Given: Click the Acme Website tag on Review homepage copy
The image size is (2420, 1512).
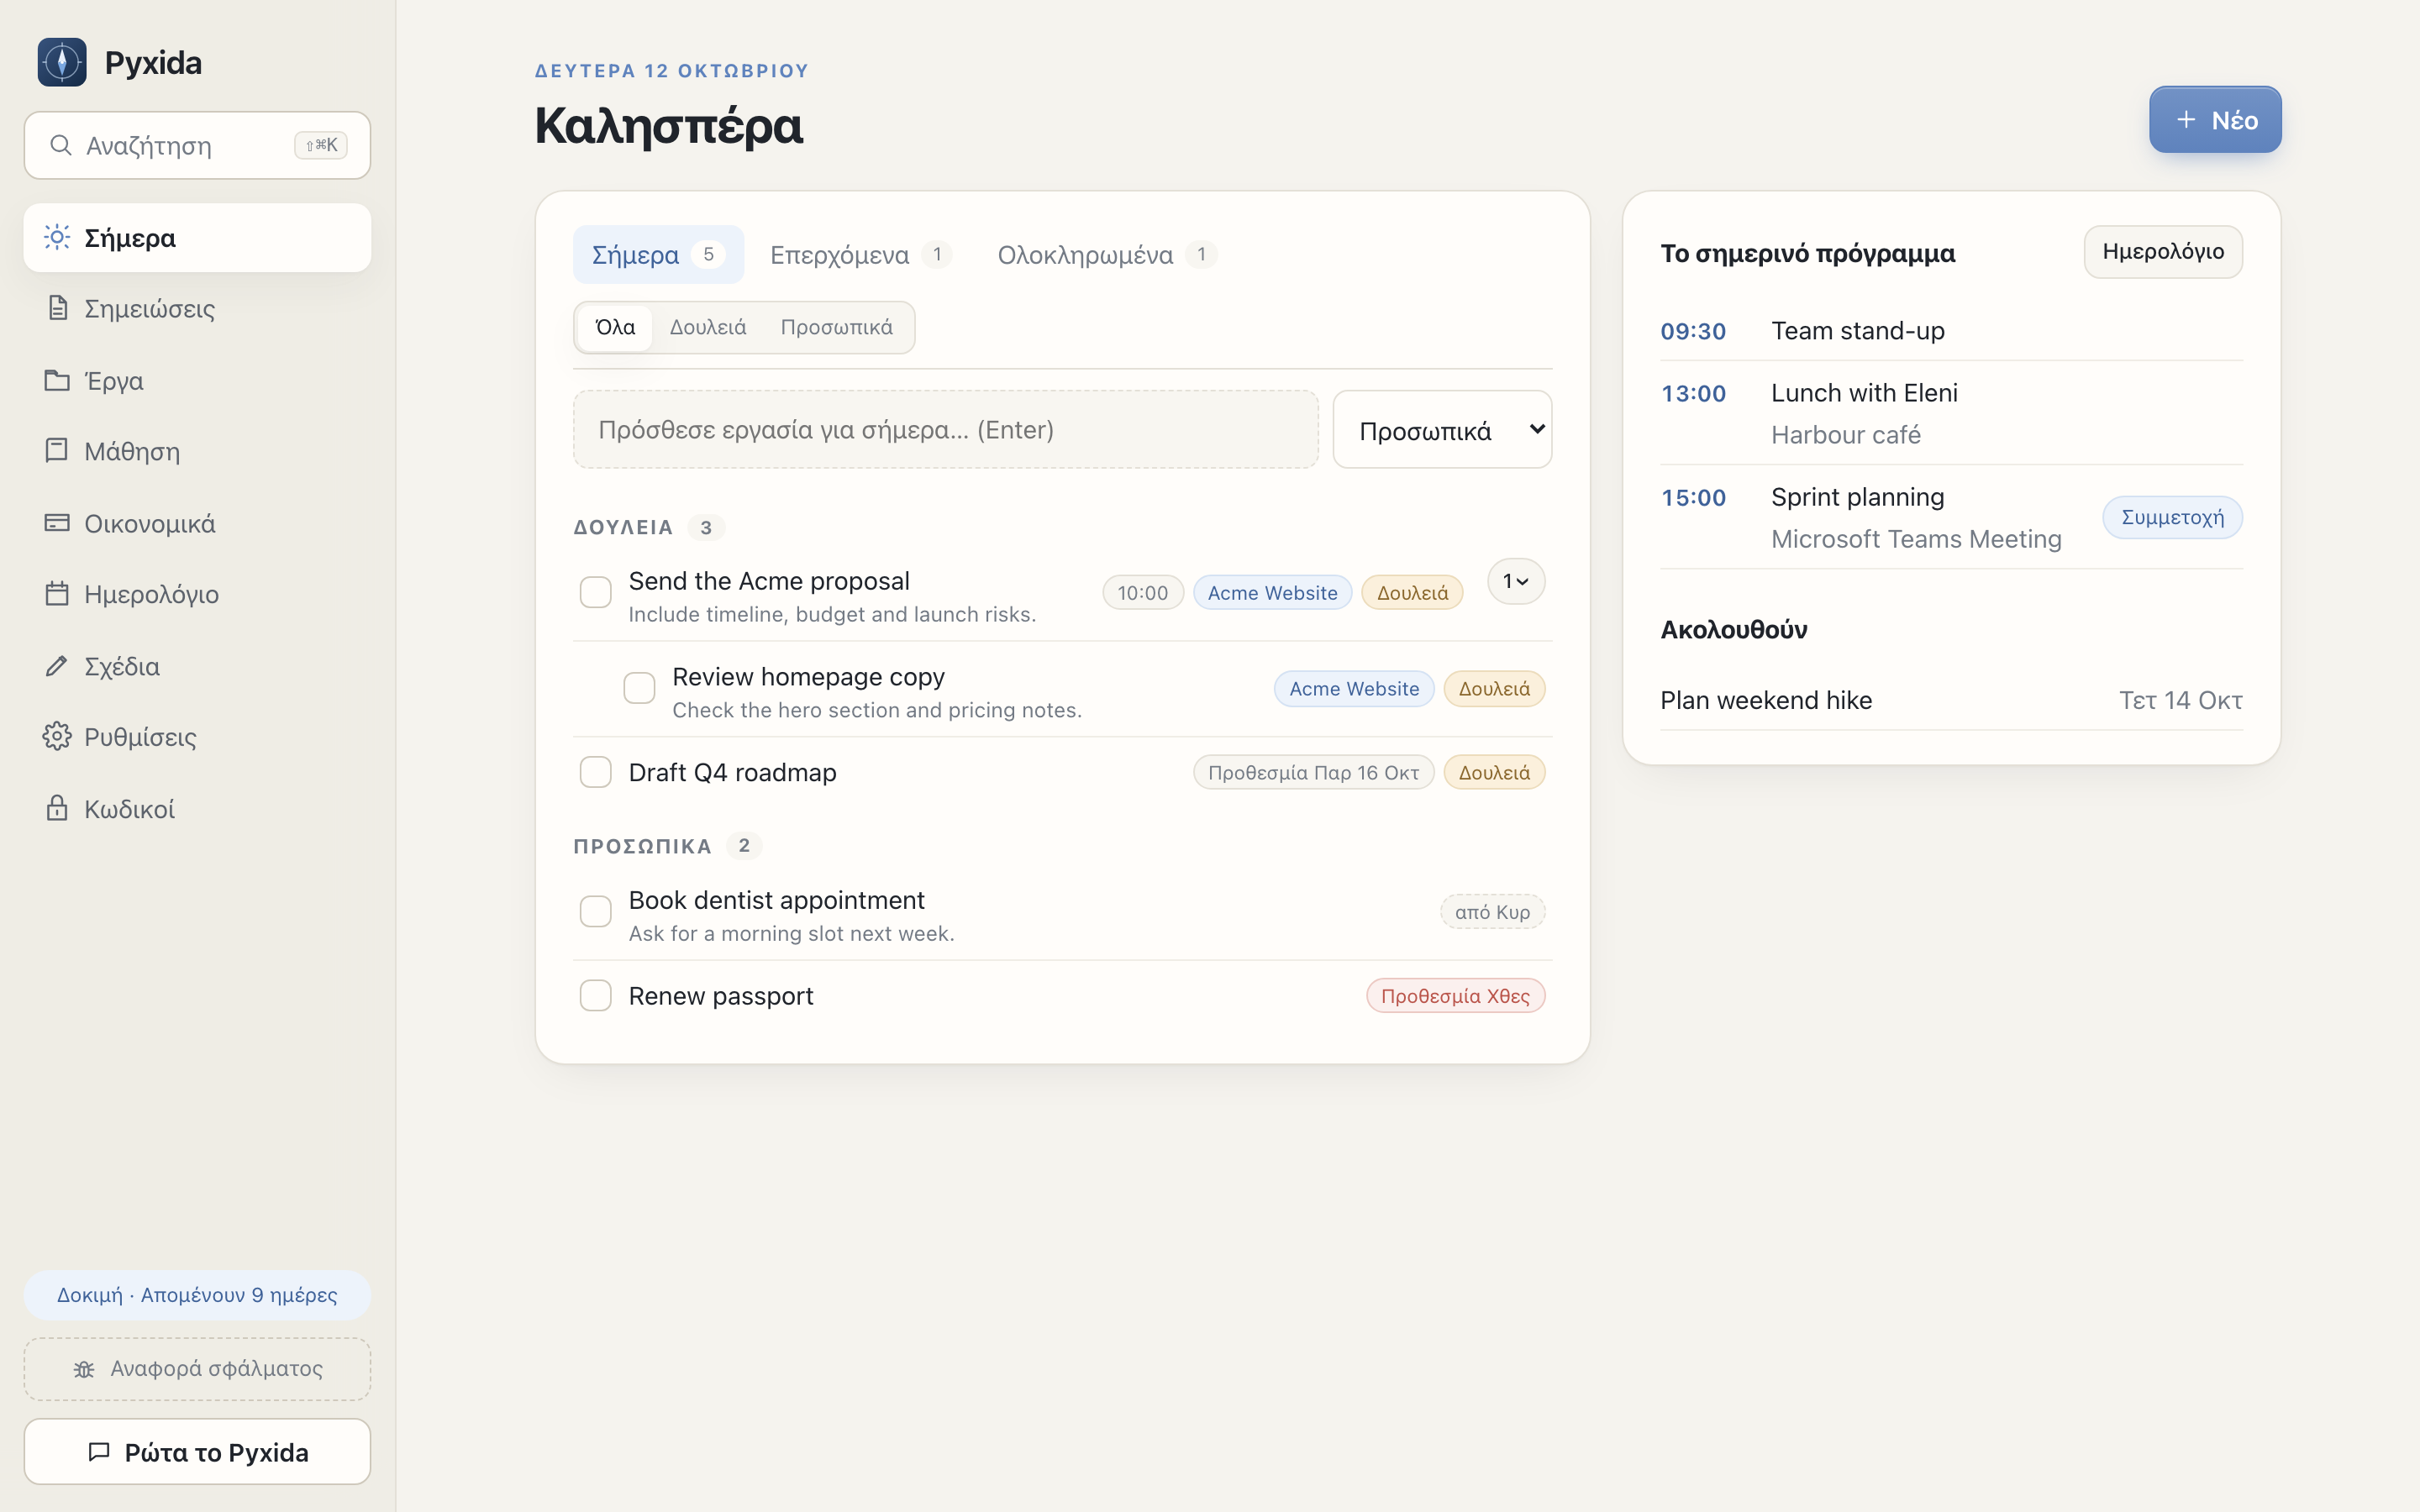Looking at the screenshot, I should click(1354, 689).
